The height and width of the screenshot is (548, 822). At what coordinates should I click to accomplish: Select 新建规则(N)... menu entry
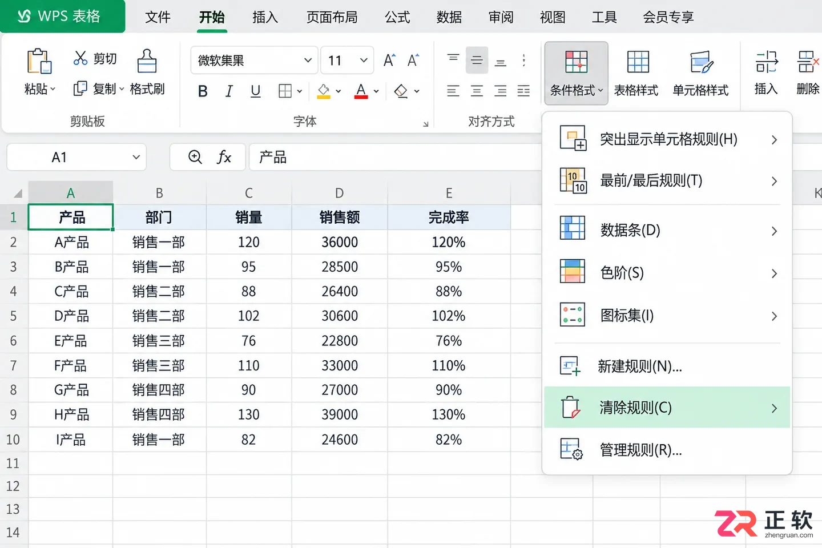point(667,366)
